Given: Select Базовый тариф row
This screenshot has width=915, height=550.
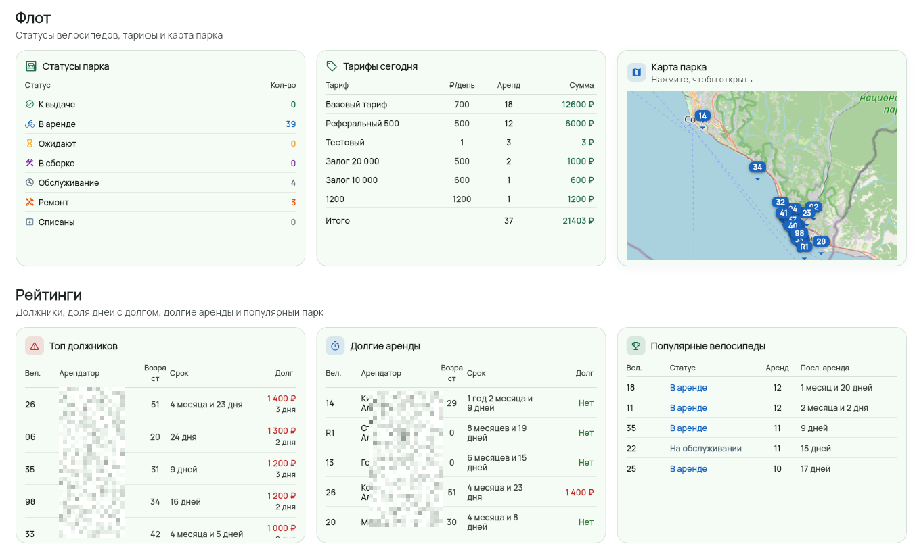Looking at the screenshot, I should pyautogui.click(x=460, y=105).
